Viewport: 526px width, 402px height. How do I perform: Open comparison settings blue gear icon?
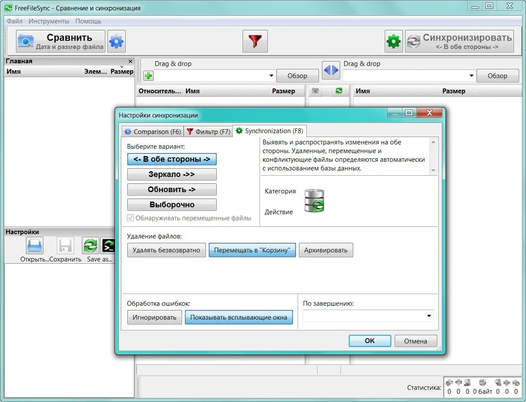click(x=116, y=41)
